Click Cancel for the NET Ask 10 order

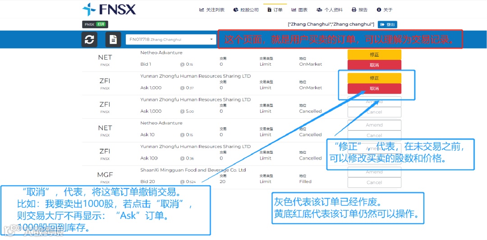coord(374,136)
